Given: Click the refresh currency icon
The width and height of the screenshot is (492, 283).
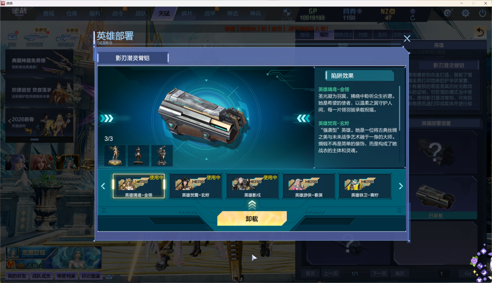Looking at the screenshot, I should tap(413, 18).
